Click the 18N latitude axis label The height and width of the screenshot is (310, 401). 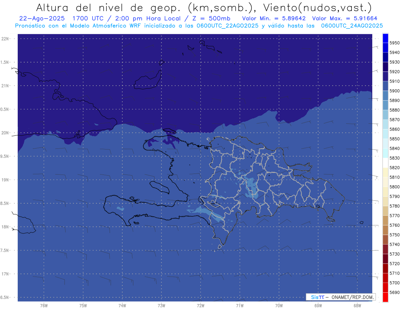[5, 227]
